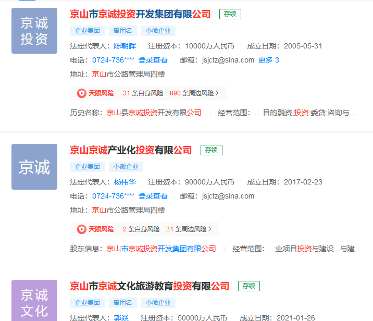This screenshot has width=373, height=321.
Task: Click 成立日期 2005-05-31 value
Action: [303, 46]
